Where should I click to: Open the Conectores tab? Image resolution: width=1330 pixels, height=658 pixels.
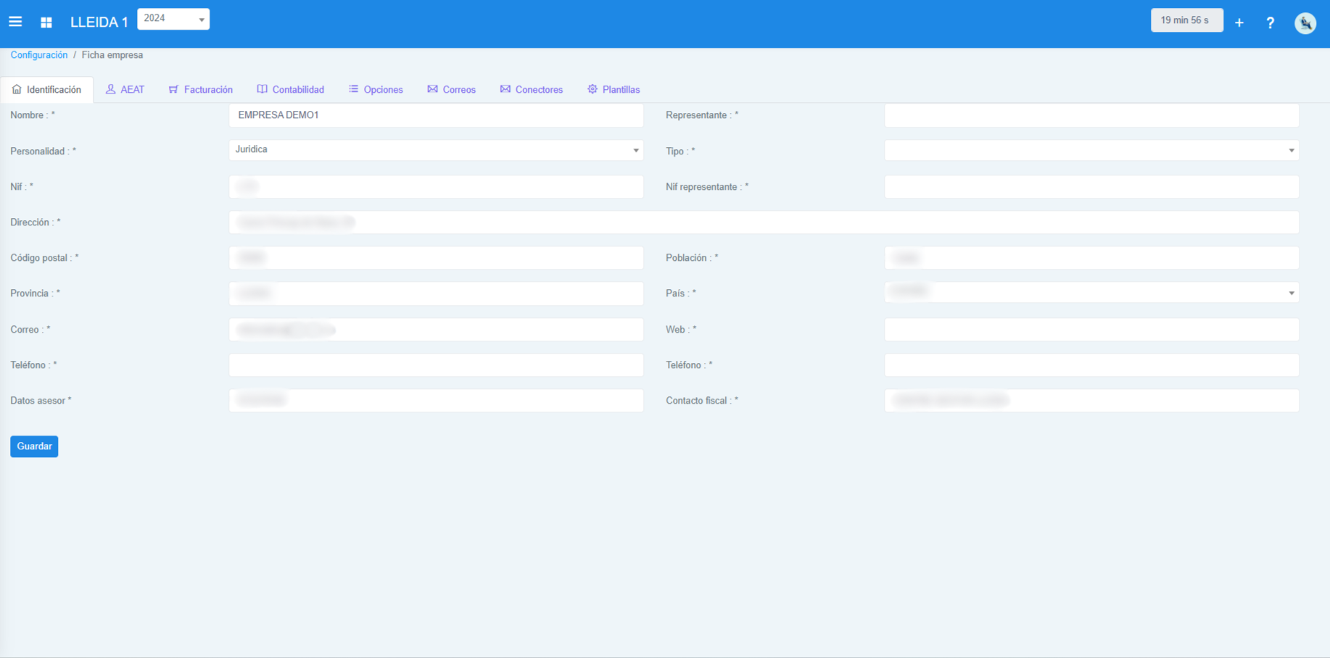(532, 90)
